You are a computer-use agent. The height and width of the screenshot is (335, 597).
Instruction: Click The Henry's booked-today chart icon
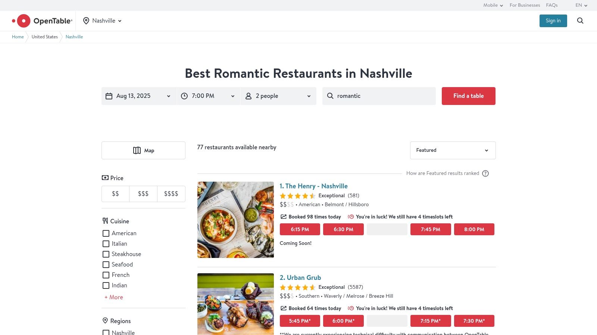[x=284, y=217]
